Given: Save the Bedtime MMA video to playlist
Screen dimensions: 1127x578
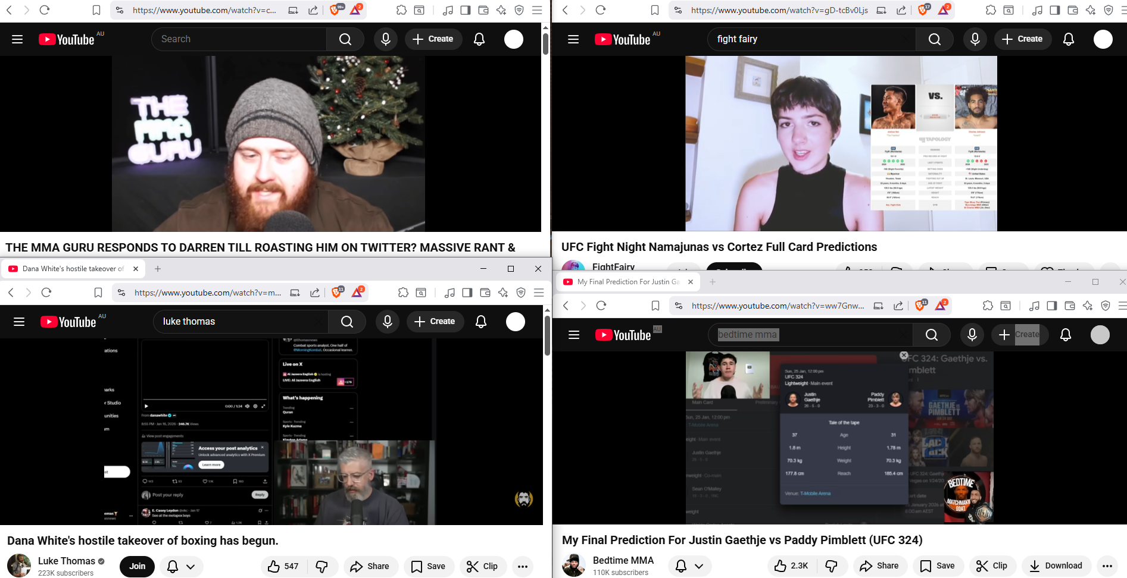Looking at the screenshot, I should point(938,566).
